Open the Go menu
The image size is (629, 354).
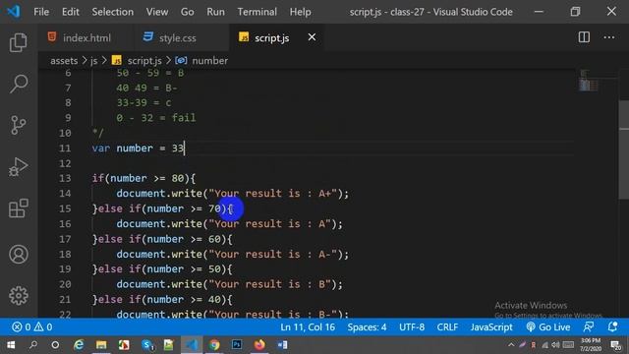point(187,12)
